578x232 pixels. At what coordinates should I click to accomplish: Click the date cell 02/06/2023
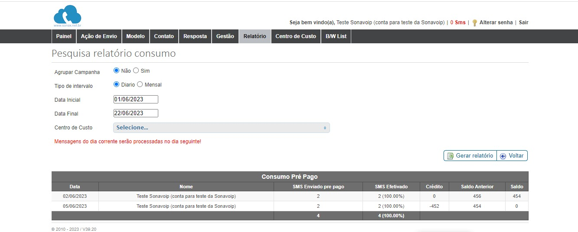[x=75, y=196]
